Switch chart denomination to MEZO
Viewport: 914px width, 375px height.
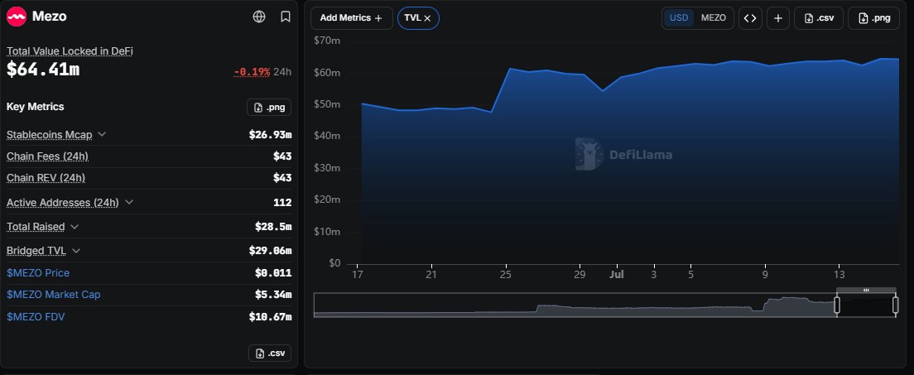(x=713, y=18)
